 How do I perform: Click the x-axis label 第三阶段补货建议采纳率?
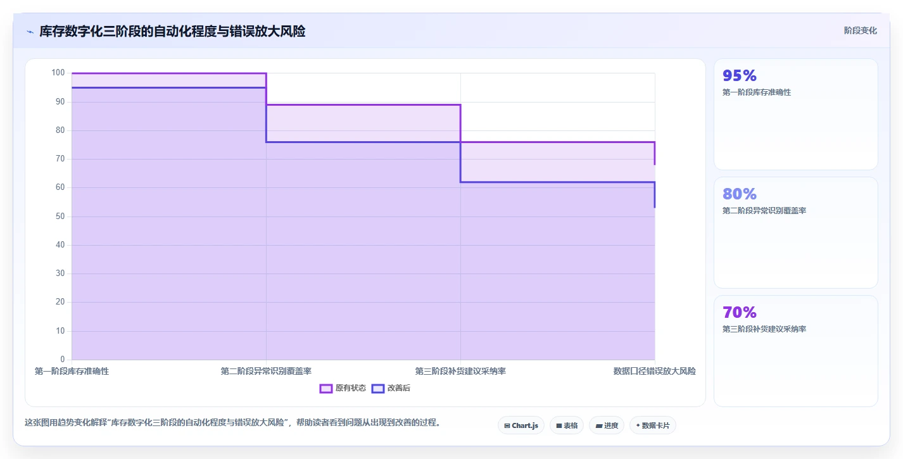coord(460,371)
